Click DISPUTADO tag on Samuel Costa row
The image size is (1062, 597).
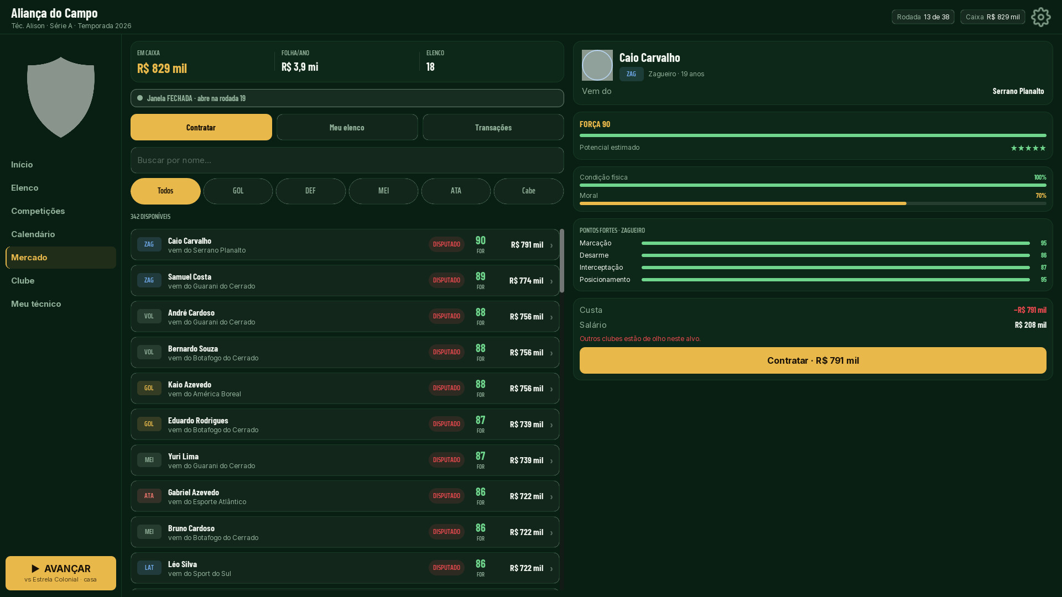pyautogui.click(x=446, y=280)
